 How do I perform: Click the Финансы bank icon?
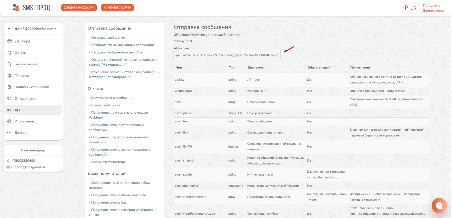(9, 75)
